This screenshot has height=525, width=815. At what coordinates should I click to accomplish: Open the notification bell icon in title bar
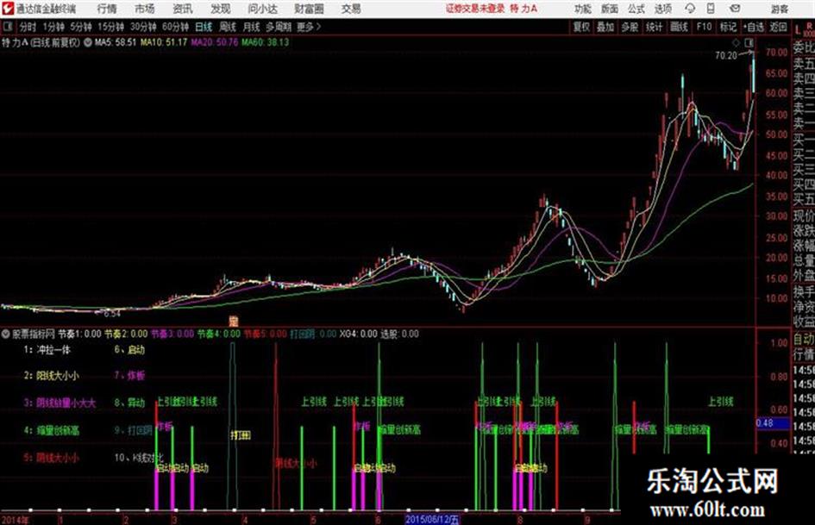(690, 9)
